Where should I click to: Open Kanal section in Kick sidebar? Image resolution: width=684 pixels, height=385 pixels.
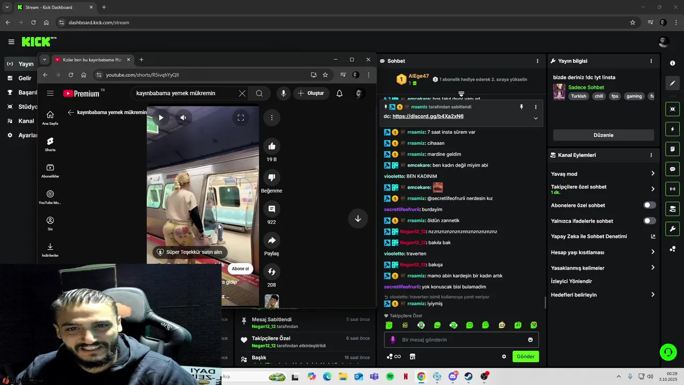[21, 121]
